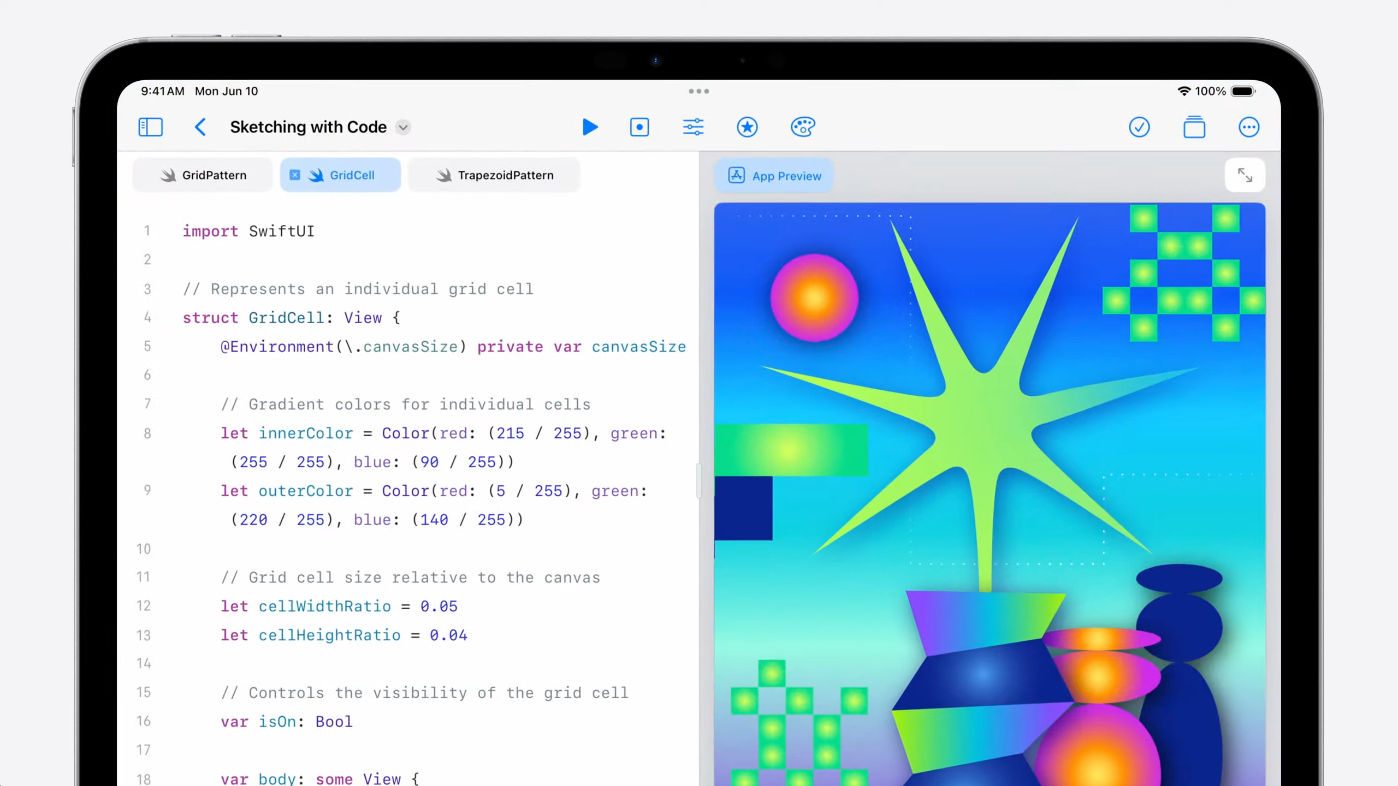Go back with the left chevron
The image size is (1398, 786).
click(x=200, y=127)
